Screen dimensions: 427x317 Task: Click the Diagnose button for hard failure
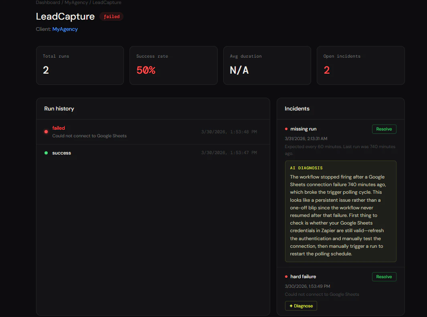point(301,305)
